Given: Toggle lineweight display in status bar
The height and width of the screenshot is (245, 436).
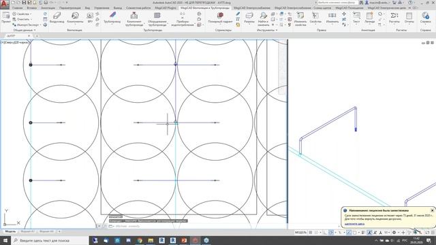Looking at the screenshot, I should point(363,233).
